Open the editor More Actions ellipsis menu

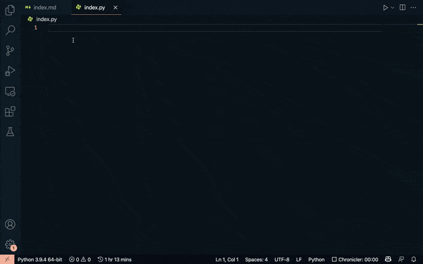point(413,8)
